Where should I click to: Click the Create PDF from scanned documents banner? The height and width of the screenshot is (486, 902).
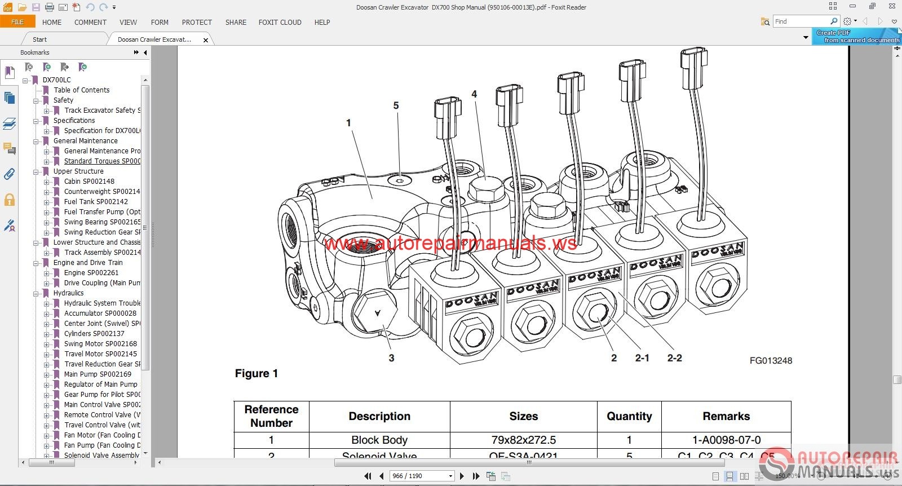[856, 37]
